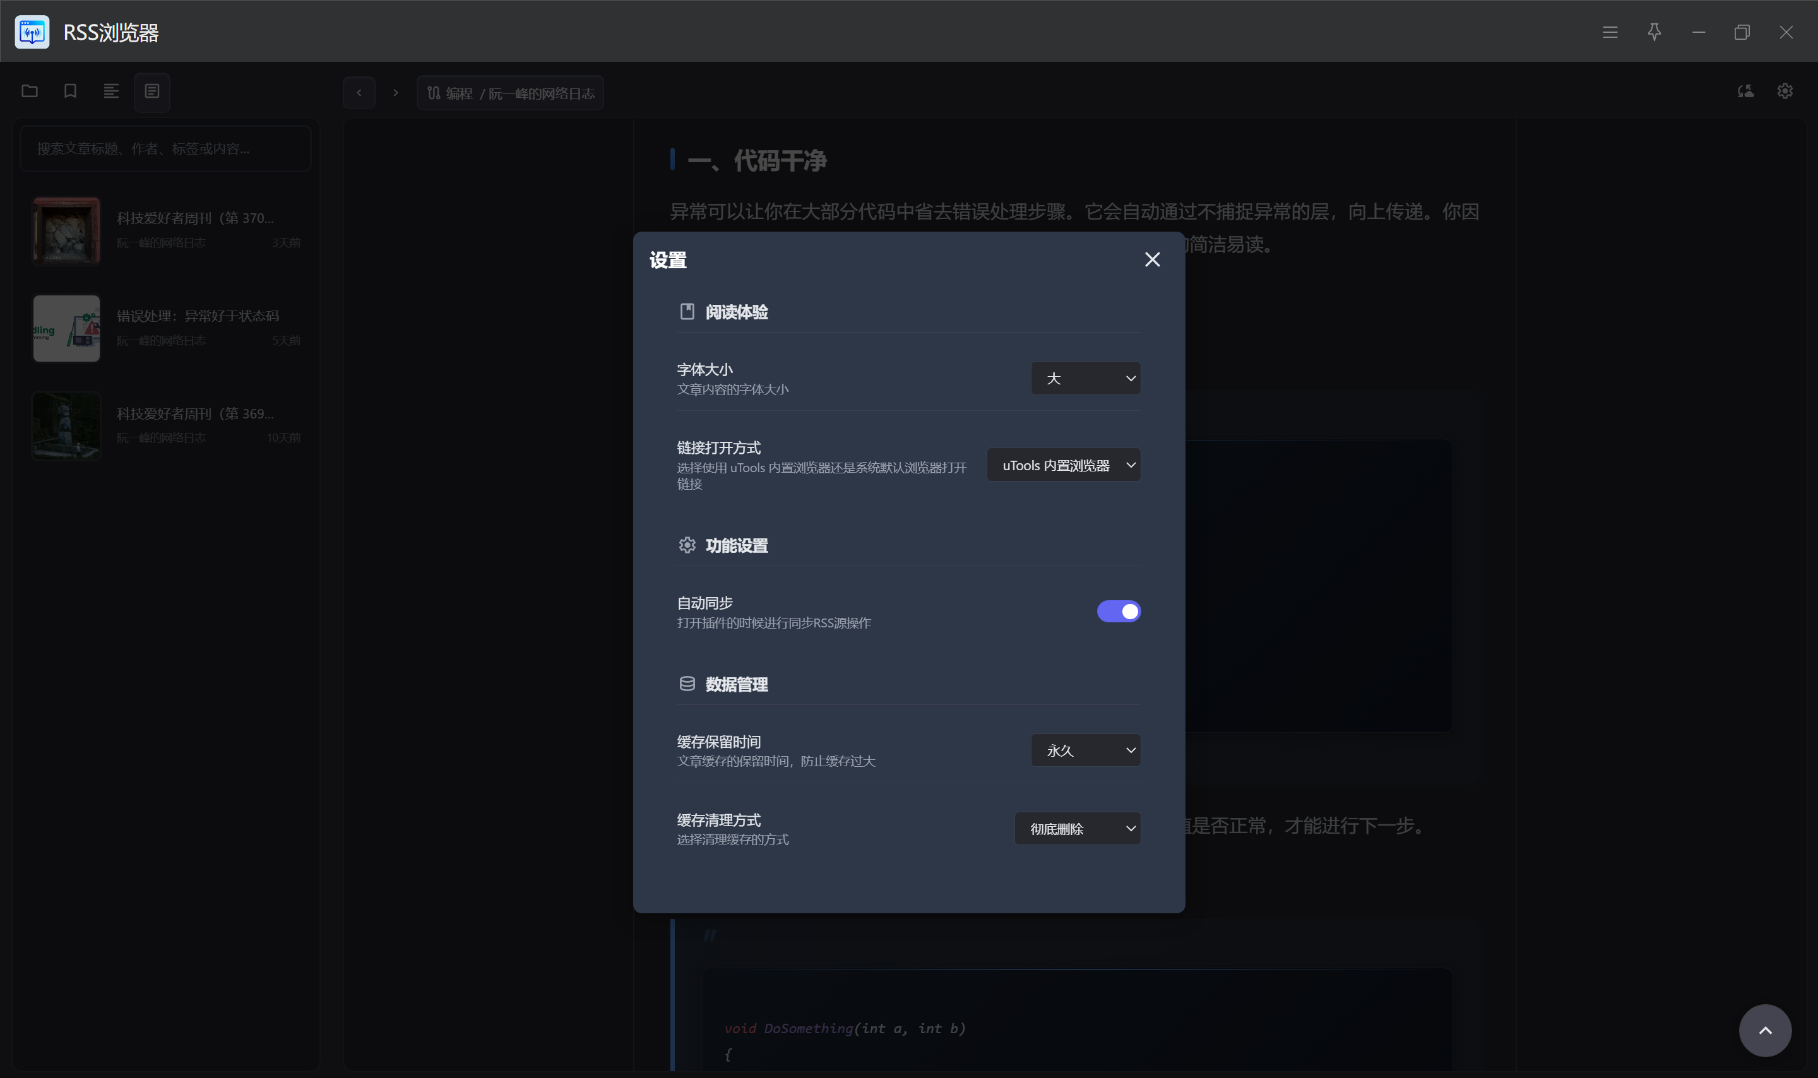Open the 字体大小 dropdown
1818x1078 pixels.
click(x=1085, y=379)
